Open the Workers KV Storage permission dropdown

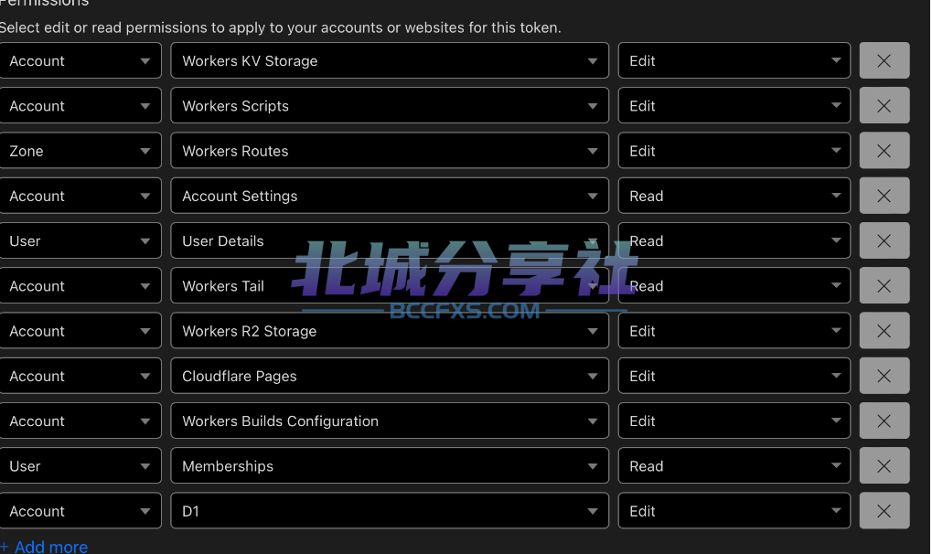(390, 60)
